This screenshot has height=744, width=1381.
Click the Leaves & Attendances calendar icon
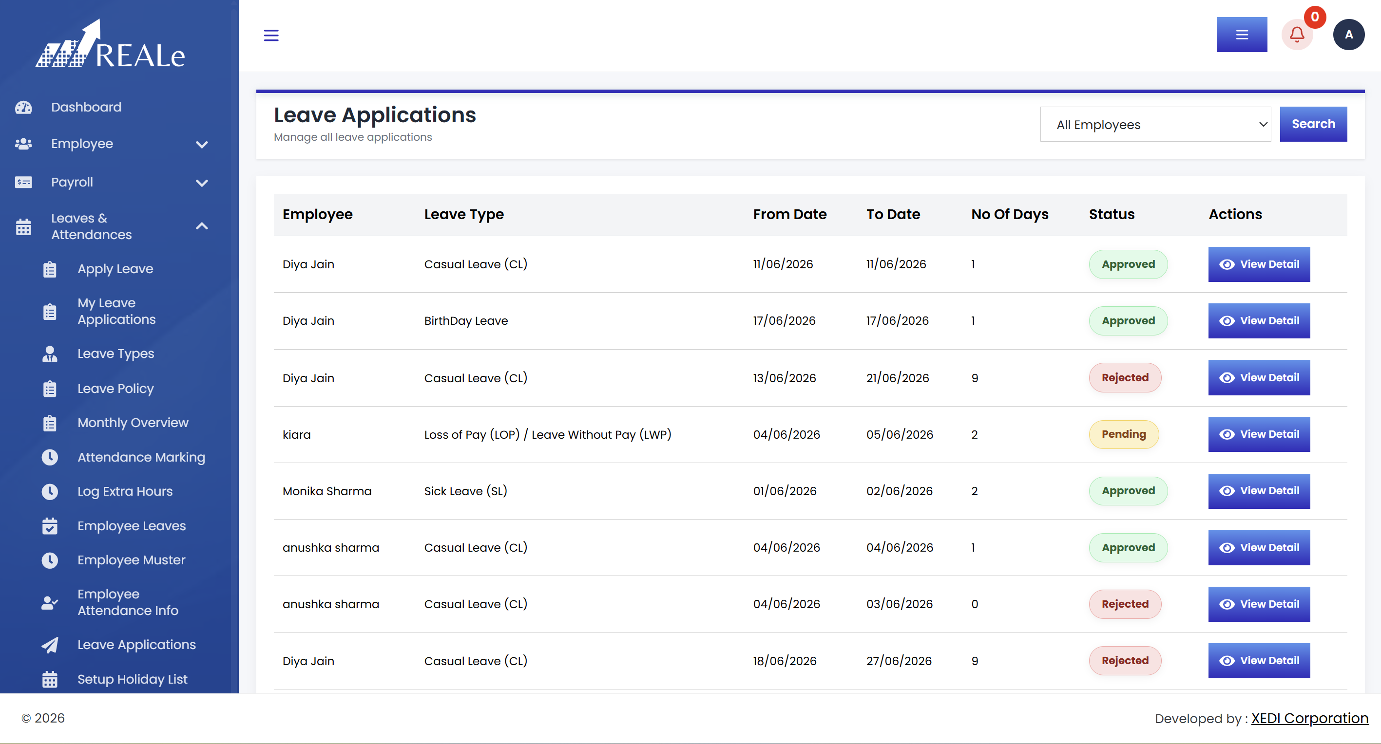(x=23, y=226)
